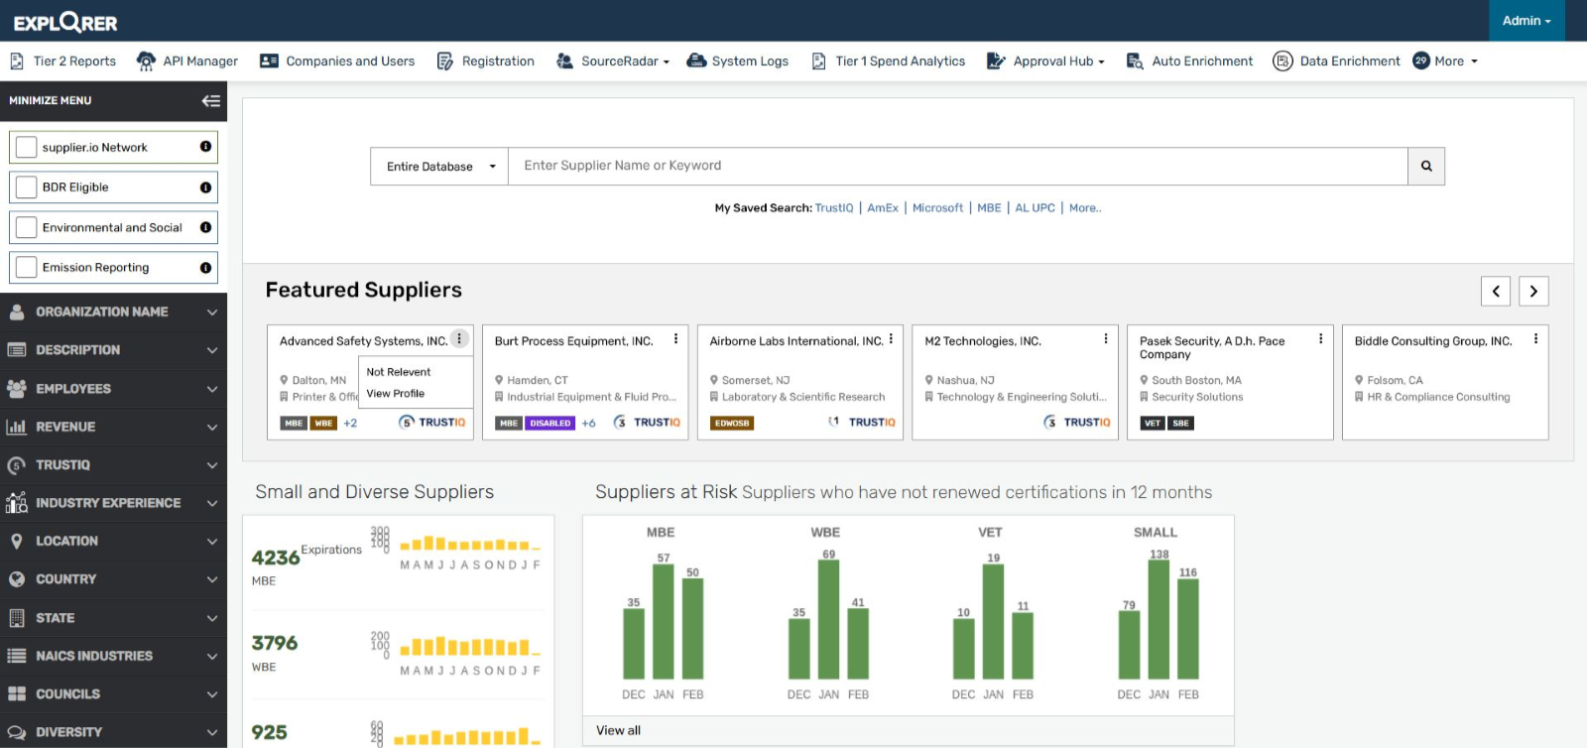
Task: Click WBE January bar labeled 69
Action: (x=828, y=620)
